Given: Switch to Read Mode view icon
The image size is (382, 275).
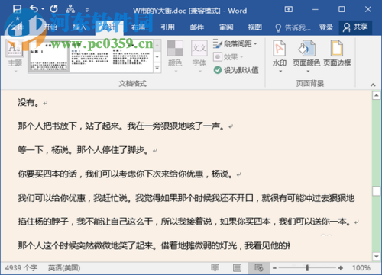Looking at the screenshot, I should (215, 267).
